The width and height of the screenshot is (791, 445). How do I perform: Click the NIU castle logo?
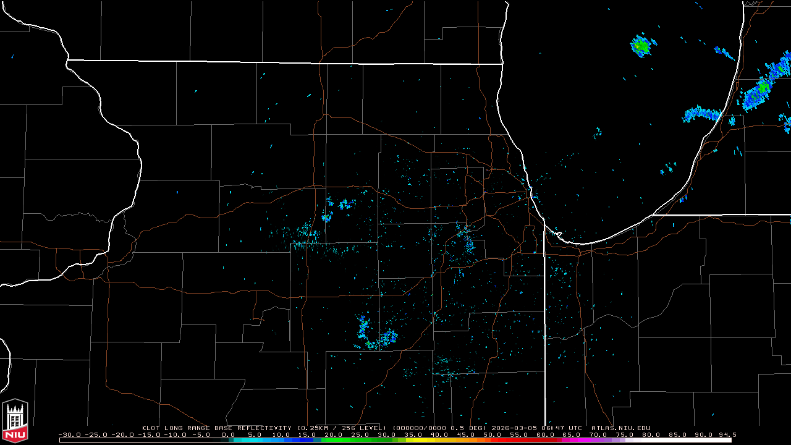tap(15, 421)
